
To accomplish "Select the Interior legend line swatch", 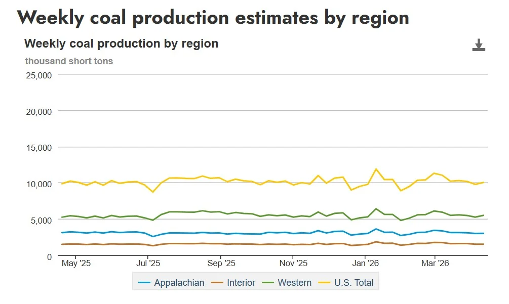I will click(x=216, y=283).
